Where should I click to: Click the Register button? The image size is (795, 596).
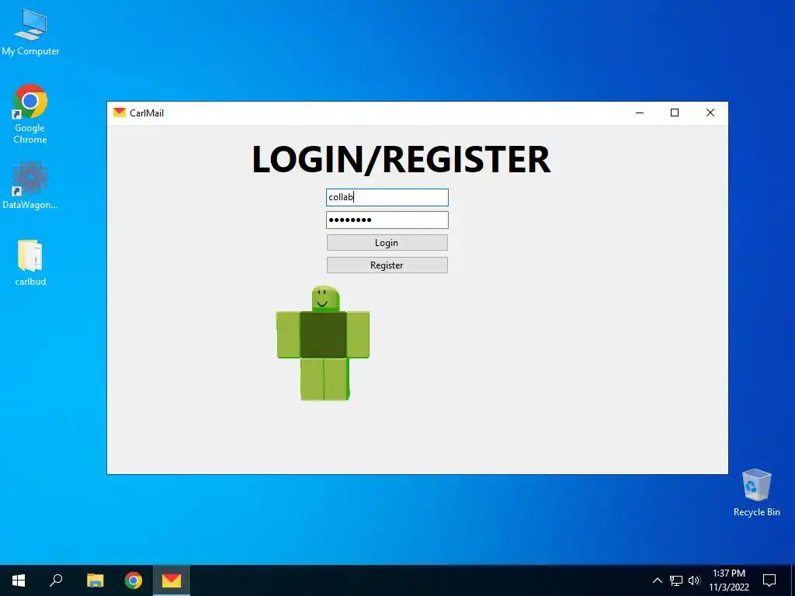pos(387,265)
